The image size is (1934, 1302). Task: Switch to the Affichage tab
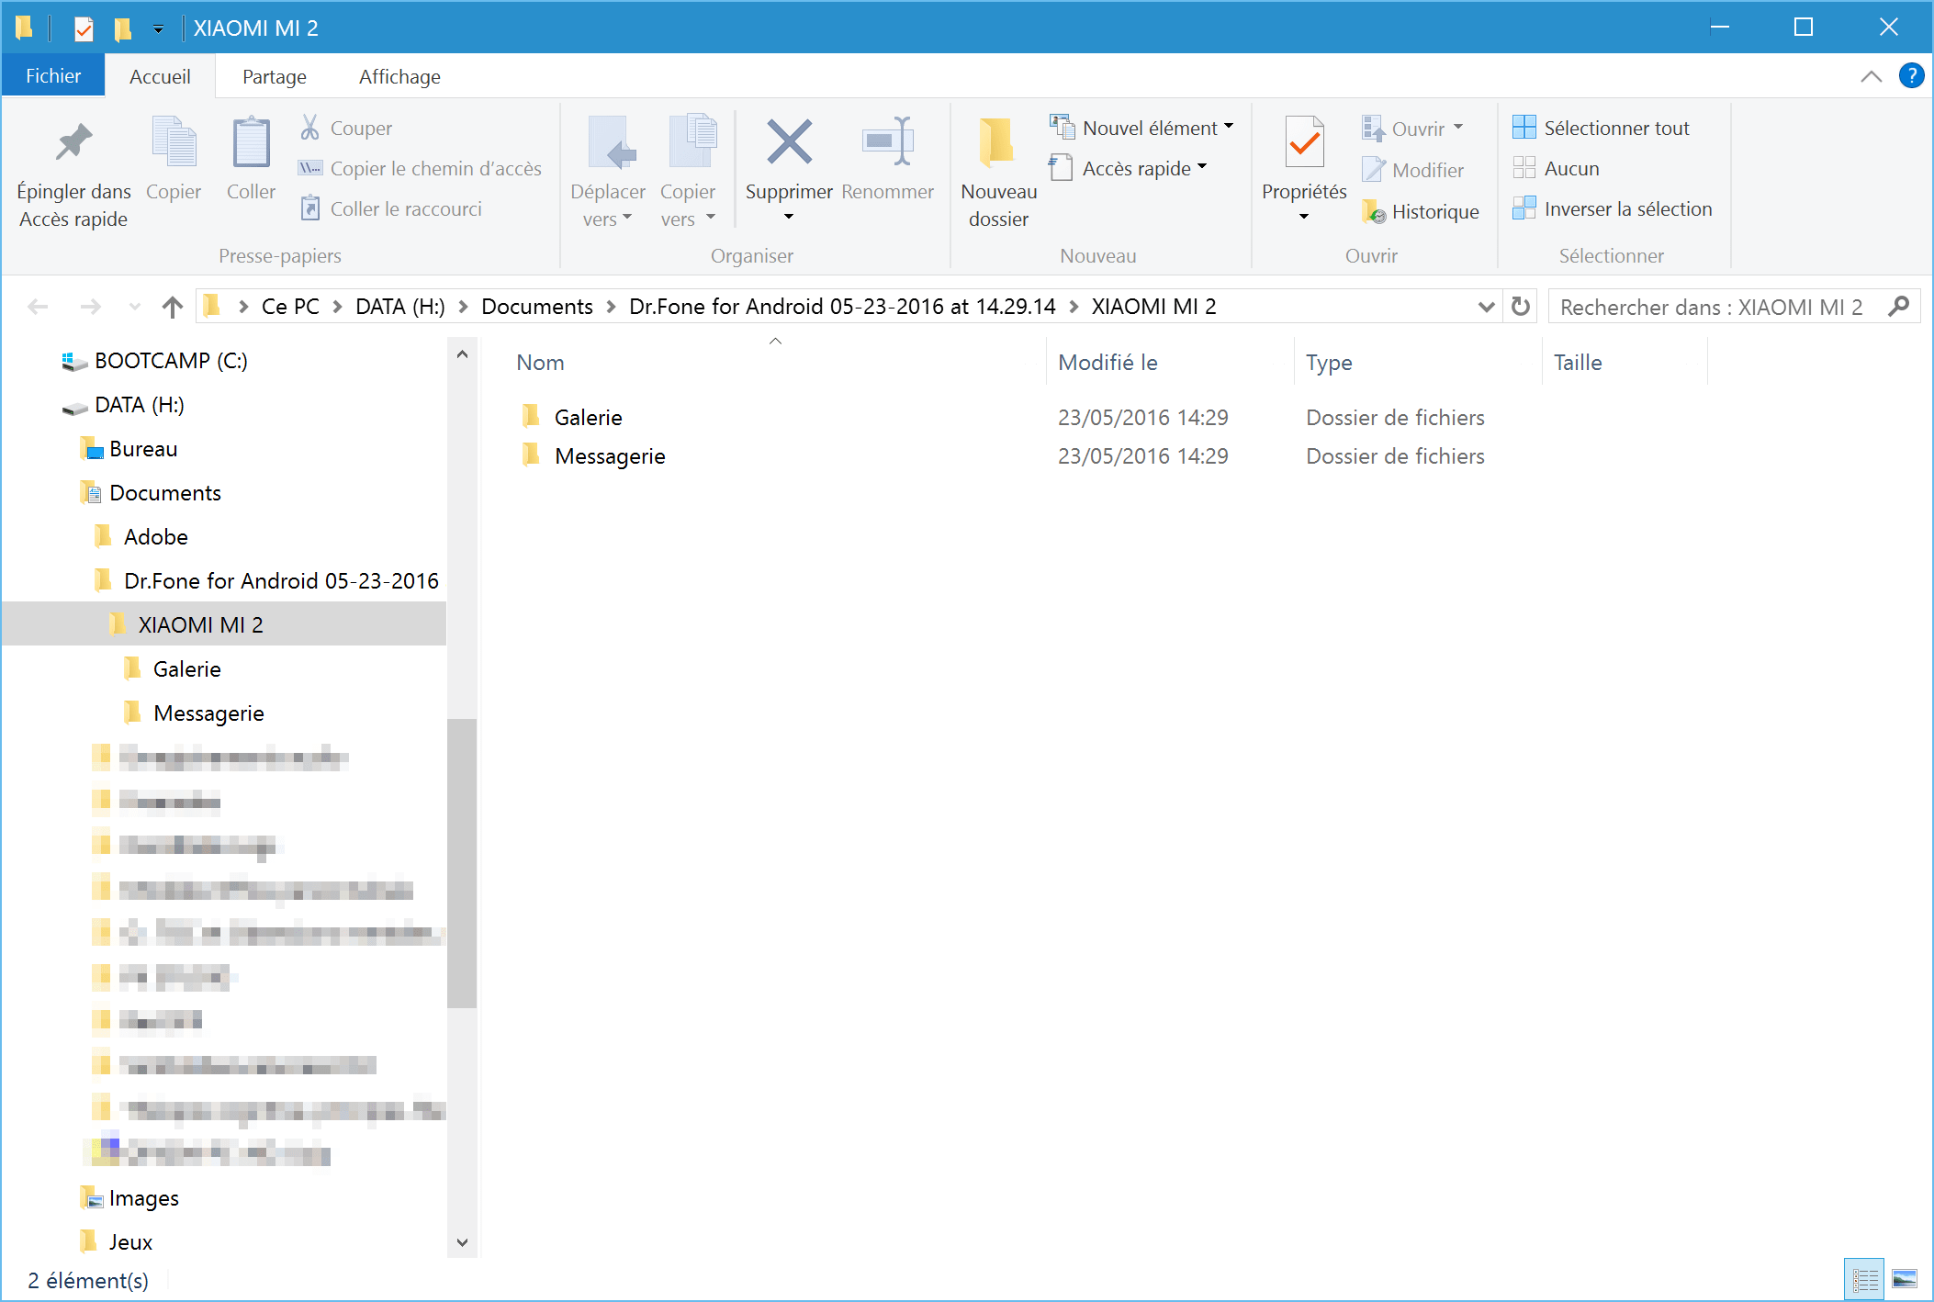coord(399,76)
